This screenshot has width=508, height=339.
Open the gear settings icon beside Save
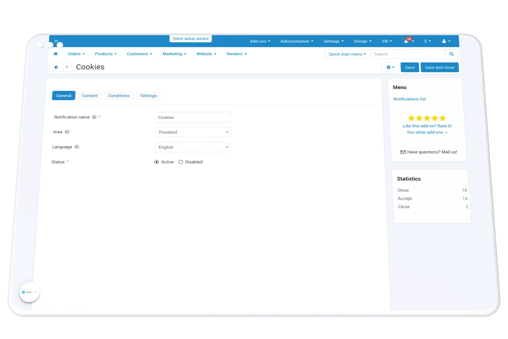point(390,67)
